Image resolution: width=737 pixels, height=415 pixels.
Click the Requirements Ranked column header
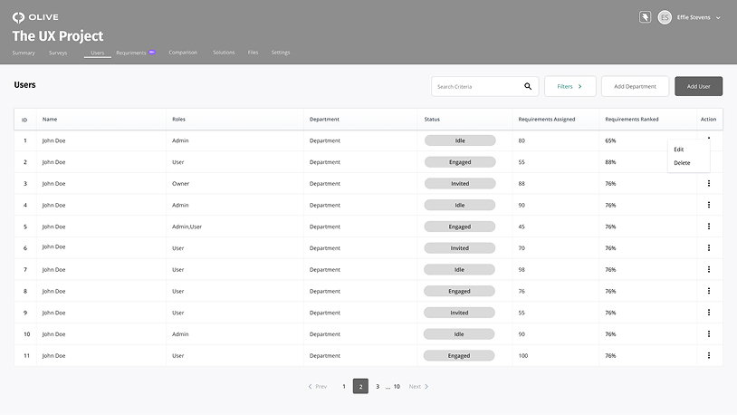click(632, 119)
